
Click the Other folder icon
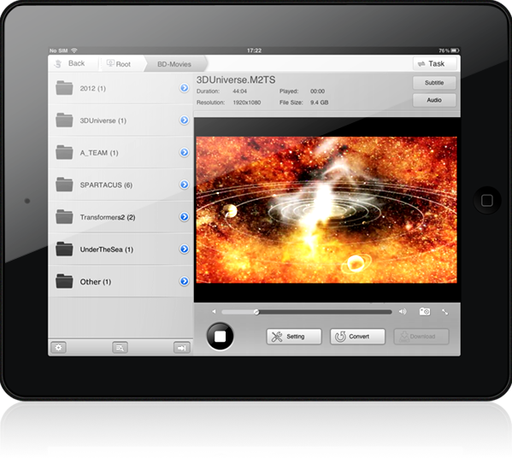click(64, 281)
